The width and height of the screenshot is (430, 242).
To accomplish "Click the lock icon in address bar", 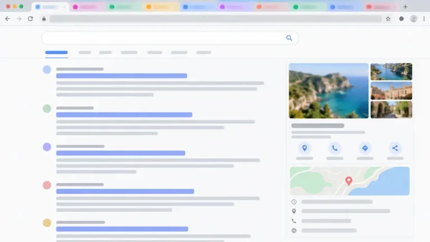I will click(44, 18).
